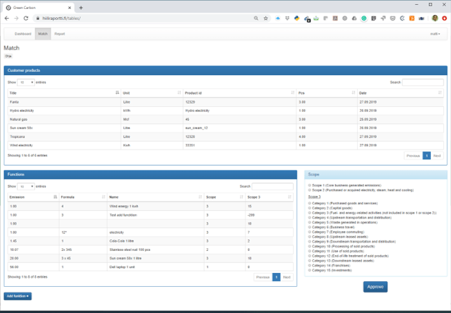Sort customer products by Date column
The height and width of the screenshot is (313, 451).
point(401,93)
